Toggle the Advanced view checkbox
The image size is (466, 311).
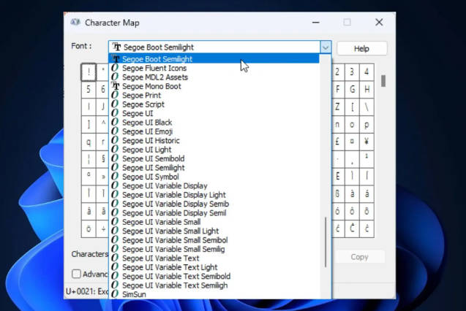tap(76, 274)
